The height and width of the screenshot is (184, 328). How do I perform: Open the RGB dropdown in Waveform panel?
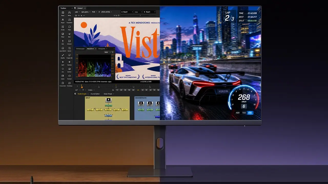[x=108, y=52]
